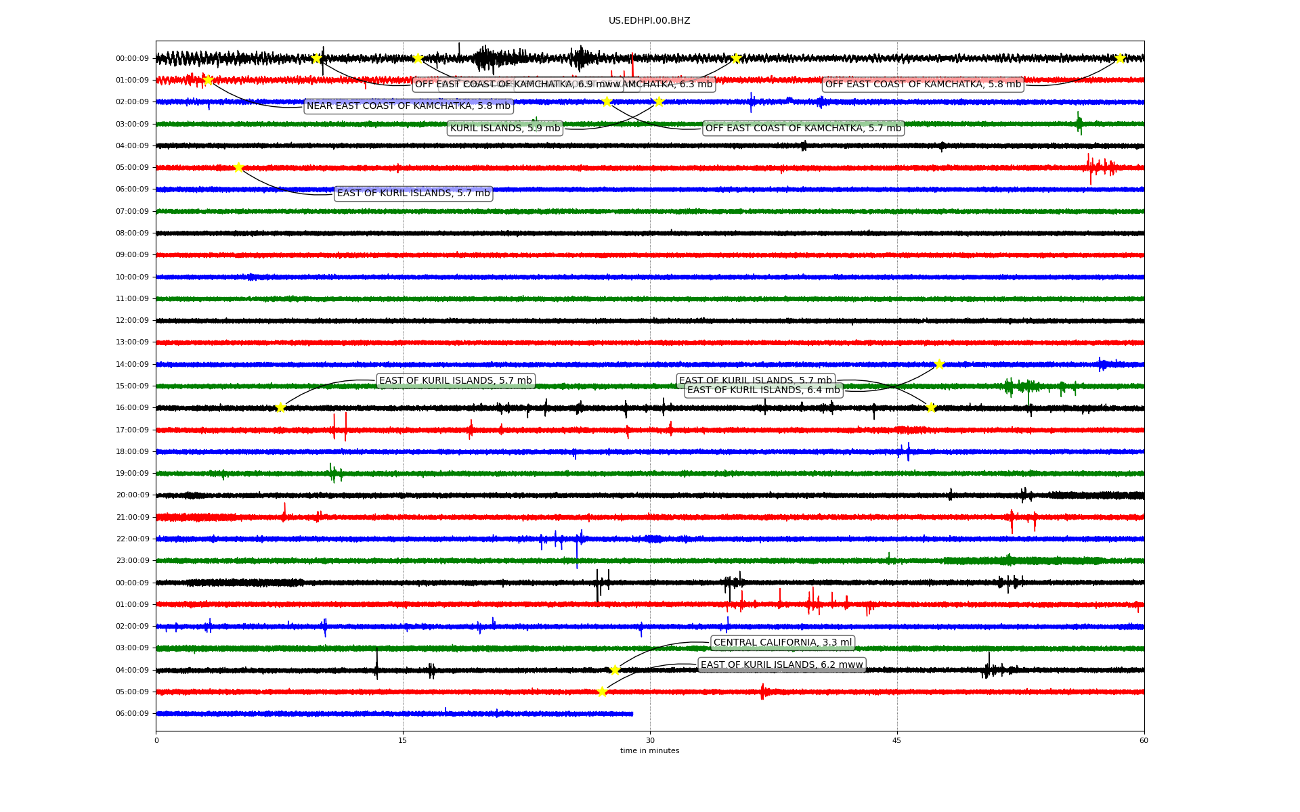Click the 08:00:09 trace time label
This screenshot has height=812, width=1300.
[x=132, y=233]
